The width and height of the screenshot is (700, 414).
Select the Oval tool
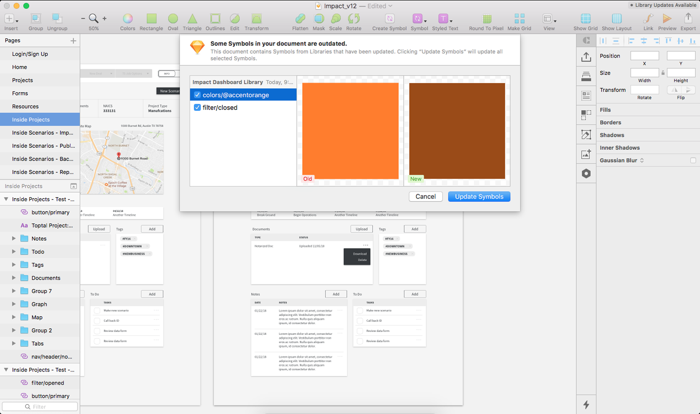(172, 19)
